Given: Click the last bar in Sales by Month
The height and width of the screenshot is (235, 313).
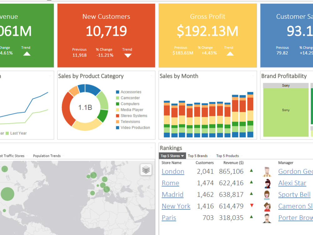Looking at the screenshot, I should pyautogui.click(x=250, y=114).
